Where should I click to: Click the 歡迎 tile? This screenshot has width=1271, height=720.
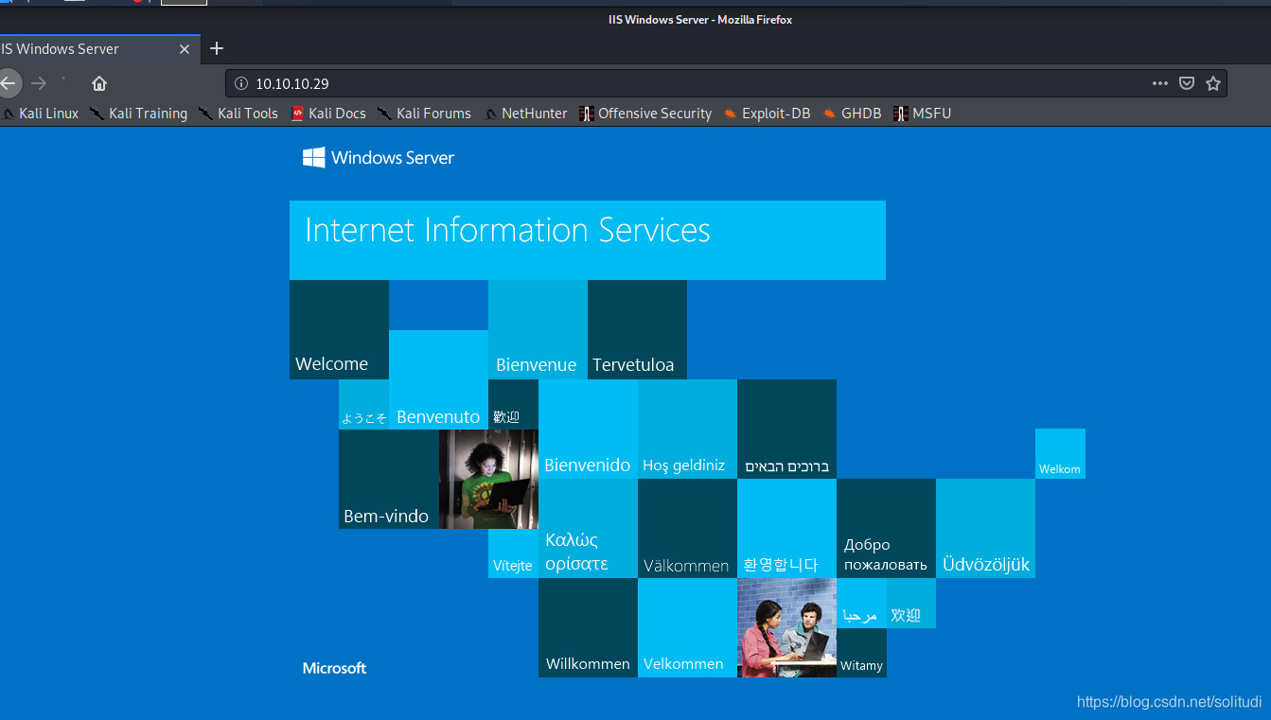point(513,404)
